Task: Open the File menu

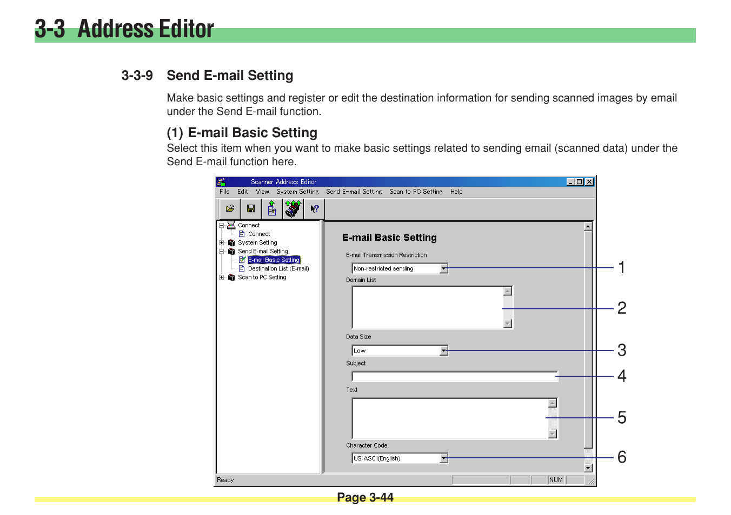Action: tap(224, 192)
